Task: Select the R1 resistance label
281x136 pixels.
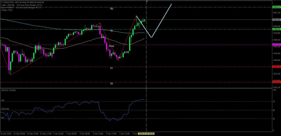Action: tap(112, 31)
